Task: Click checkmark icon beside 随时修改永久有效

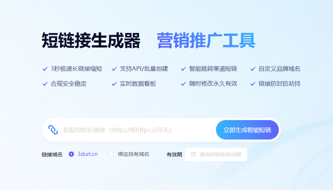Action: [184, 84]
